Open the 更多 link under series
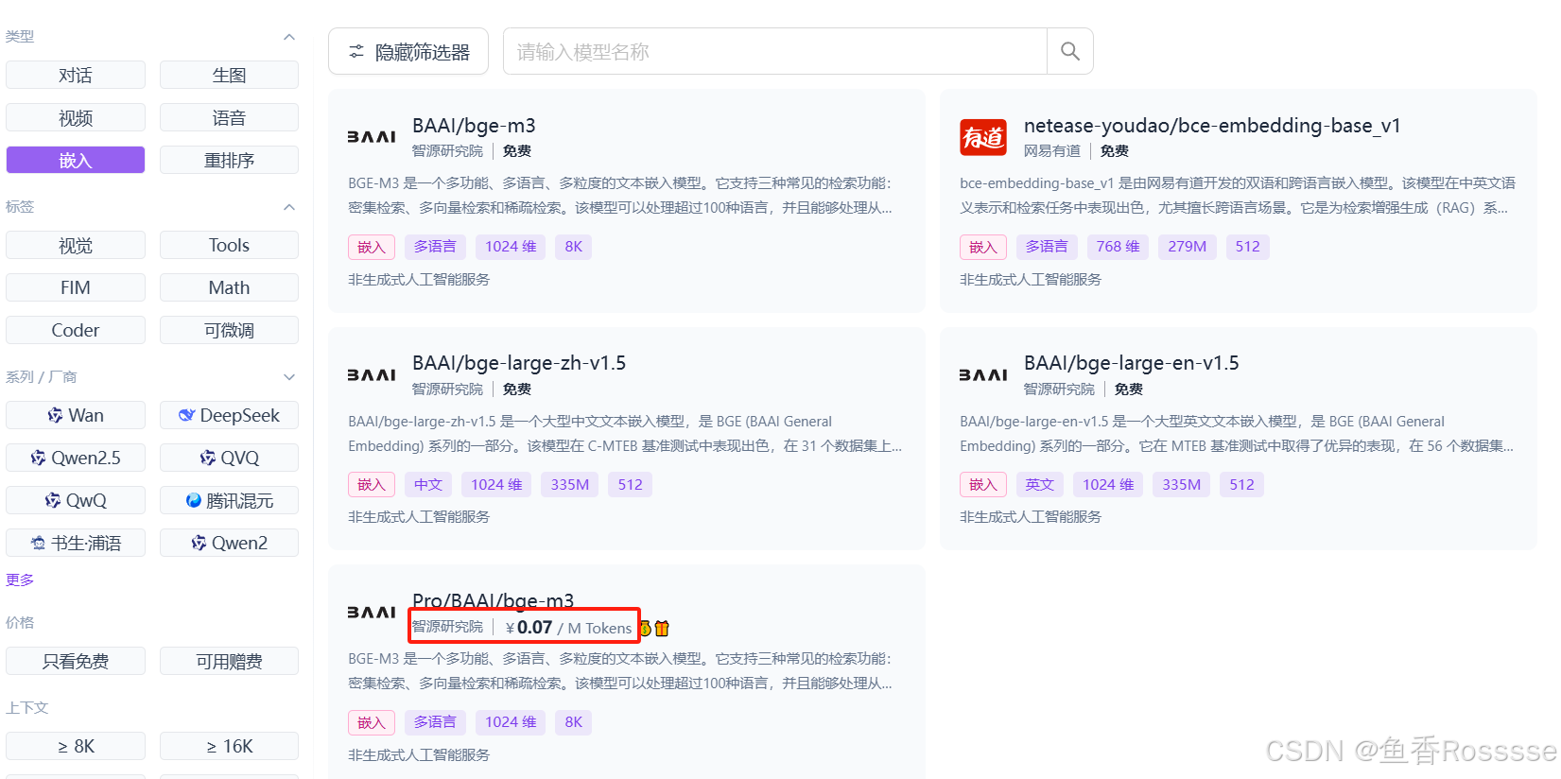The image size is (1561, 779). (x=20, y=580)
